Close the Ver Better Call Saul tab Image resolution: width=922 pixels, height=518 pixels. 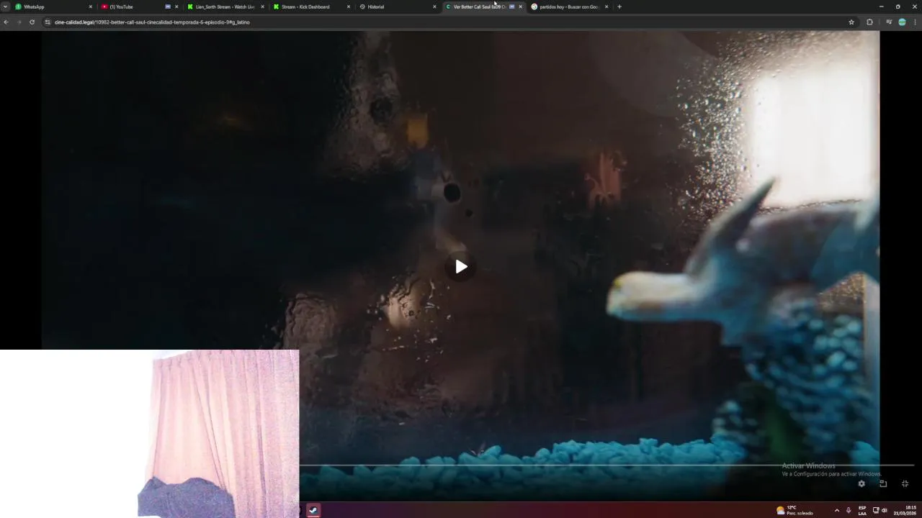(521, 6)
